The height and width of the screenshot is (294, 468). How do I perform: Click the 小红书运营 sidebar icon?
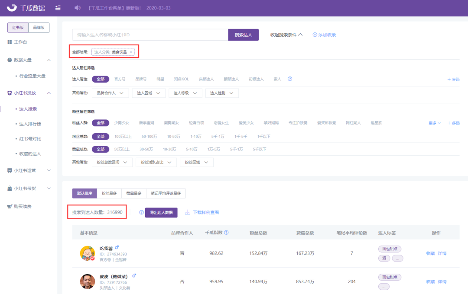10,171
